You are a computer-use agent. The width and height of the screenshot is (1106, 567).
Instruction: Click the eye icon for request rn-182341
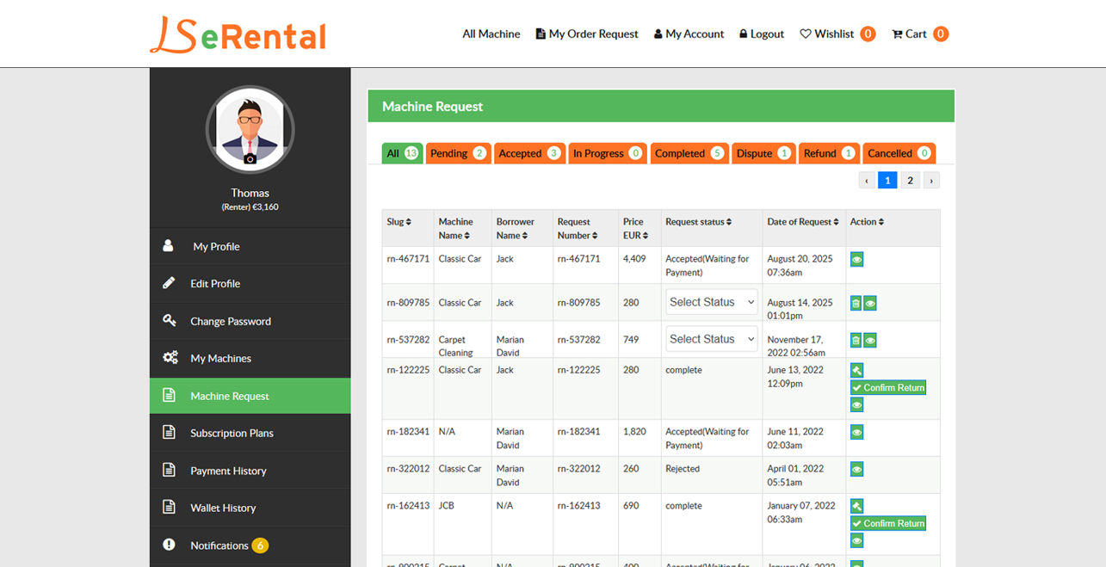click(856, 433)
